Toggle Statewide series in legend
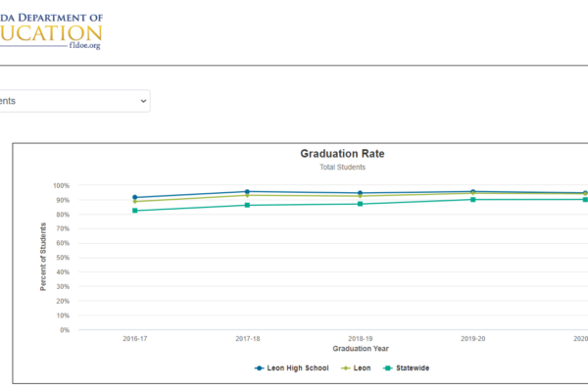 coord(406,368)
